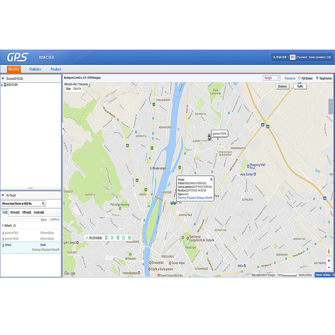Image resolution: width=335 pixels, height=335 pixels.
Task: Select the blue Smaxi car marker on map
Action: click(173, 203)
